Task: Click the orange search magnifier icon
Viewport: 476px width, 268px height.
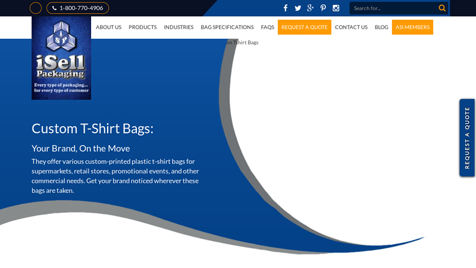Action: coord(442,8)
